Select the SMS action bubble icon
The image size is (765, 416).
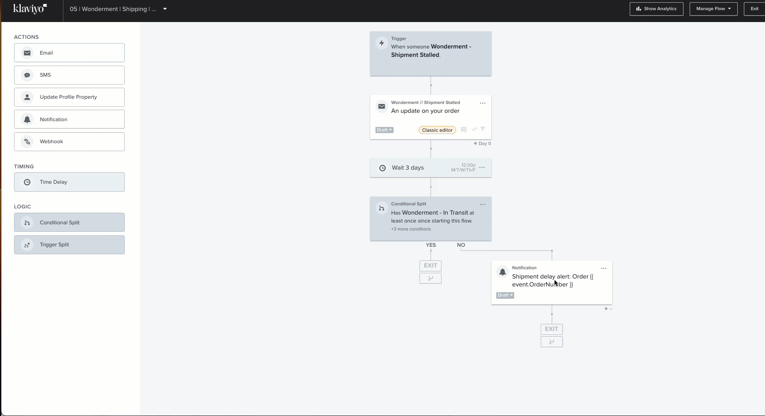(27, 75)
